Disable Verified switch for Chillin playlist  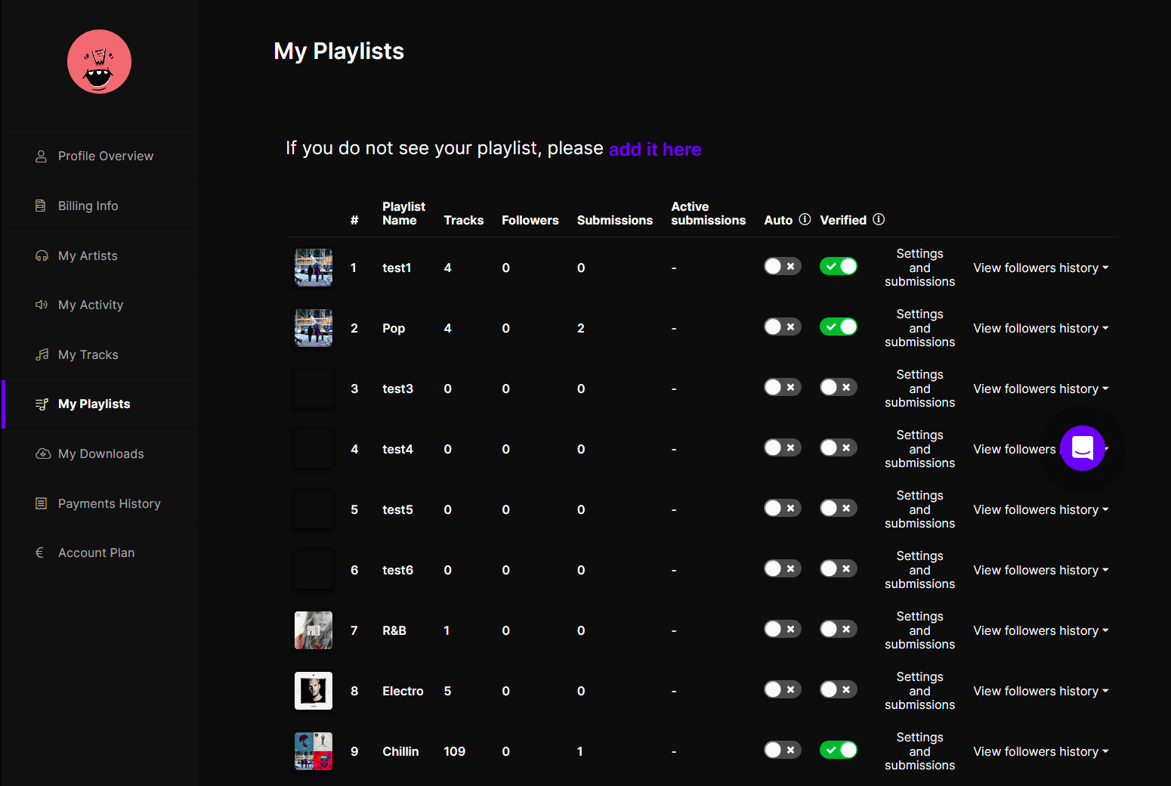pyautogui.click(x=839, y=750)
